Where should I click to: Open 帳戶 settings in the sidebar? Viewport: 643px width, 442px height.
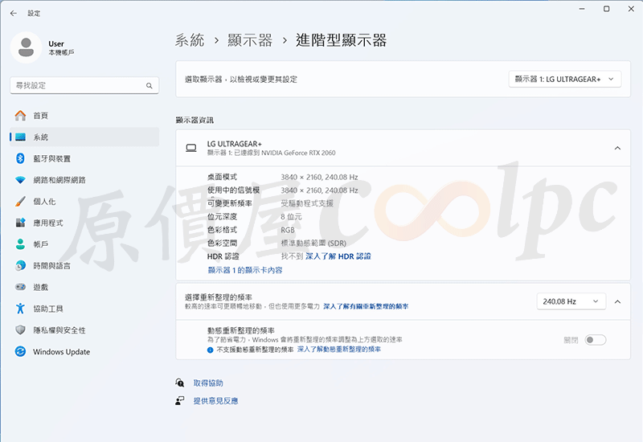pyautogui.click(x=84, y=244)
